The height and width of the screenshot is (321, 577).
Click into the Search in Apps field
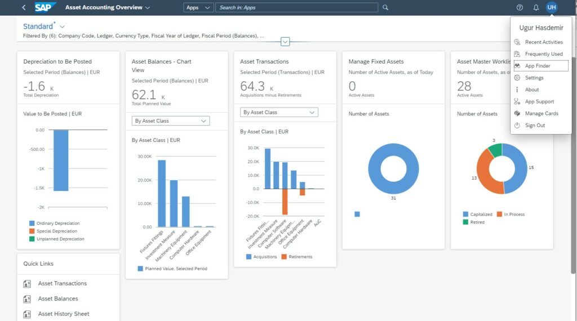296,8
